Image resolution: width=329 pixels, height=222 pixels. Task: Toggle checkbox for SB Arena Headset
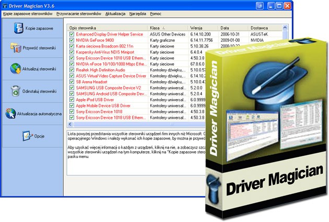(72, 82)
